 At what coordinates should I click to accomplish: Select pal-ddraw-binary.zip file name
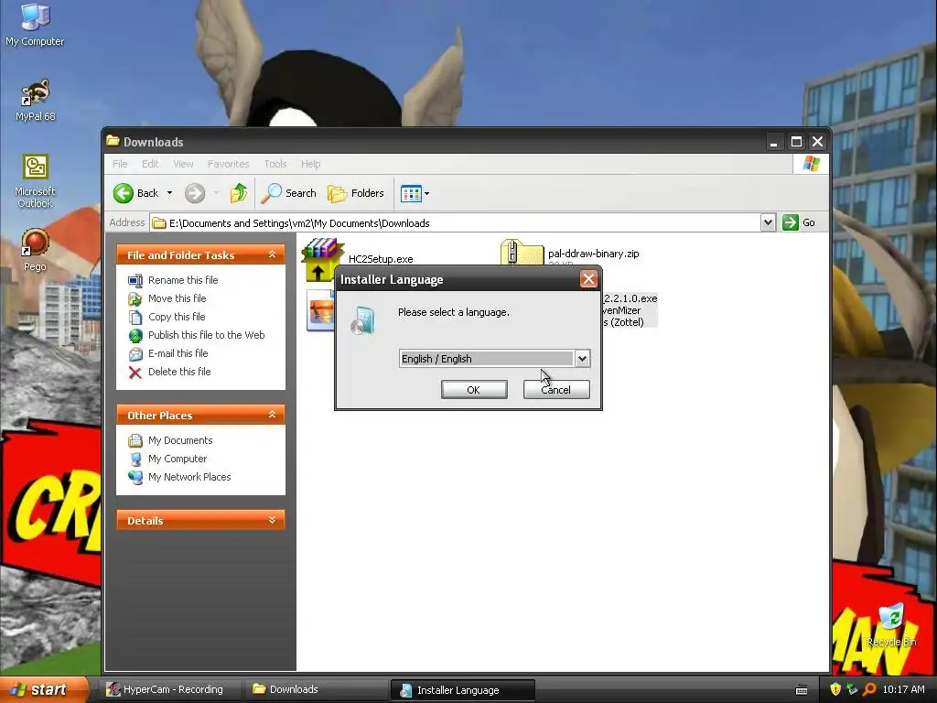[x=593, y=254]
